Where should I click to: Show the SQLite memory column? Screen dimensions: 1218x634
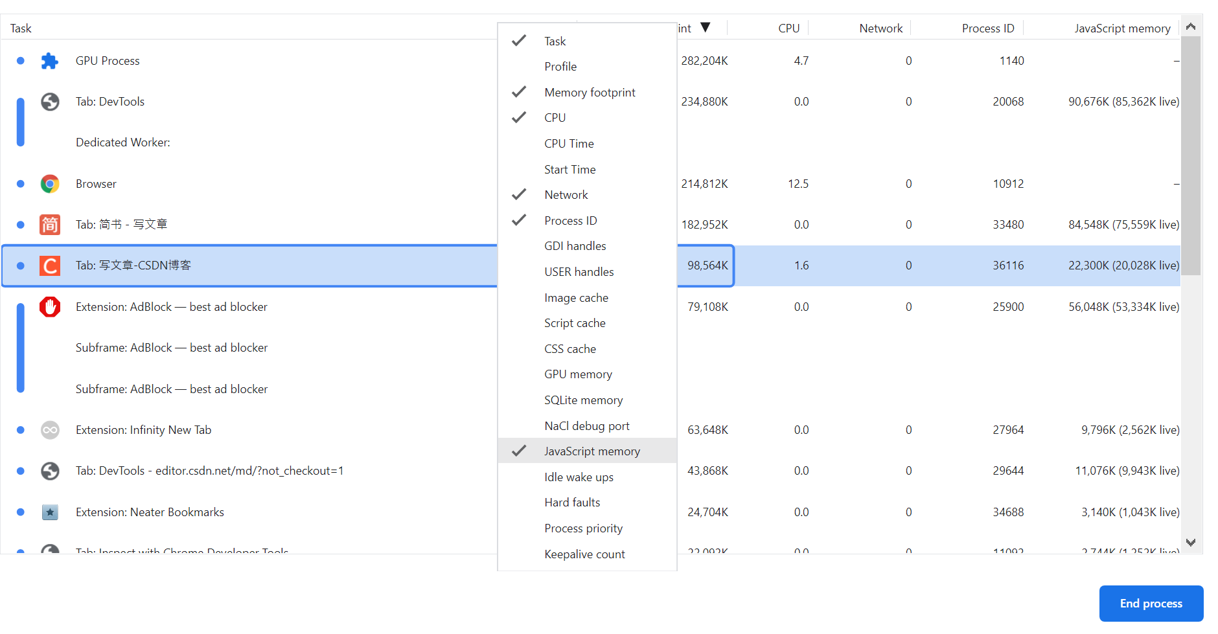point(588,400)
